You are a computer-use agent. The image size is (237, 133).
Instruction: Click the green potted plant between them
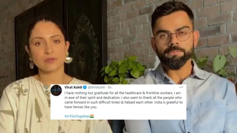pos(123,70)
